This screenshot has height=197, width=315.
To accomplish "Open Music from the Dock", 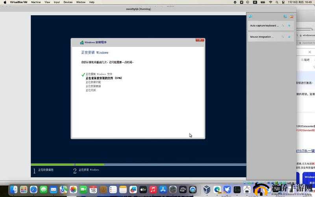I will pyautogui.click(x=153, y=190).
